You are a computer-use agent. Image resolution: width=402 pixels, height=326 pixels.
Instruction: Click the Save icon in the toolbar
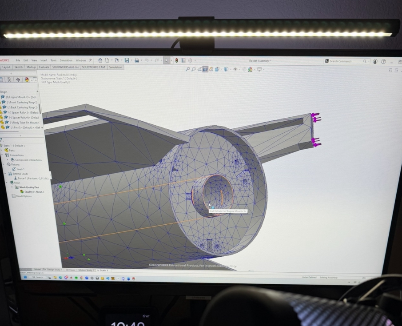(127, 60)
